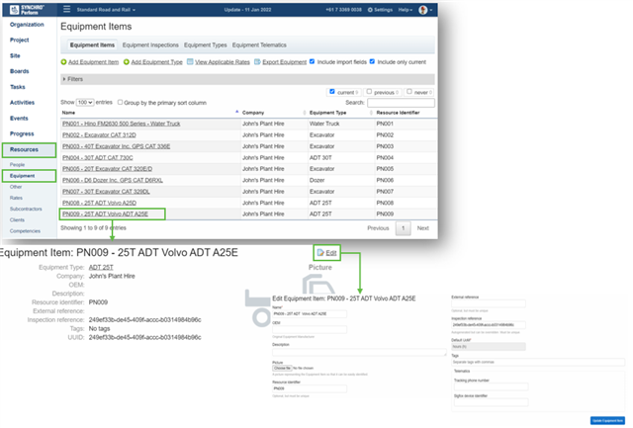Open Clients under Resources
633x428 pixels.
pos(17,219)
